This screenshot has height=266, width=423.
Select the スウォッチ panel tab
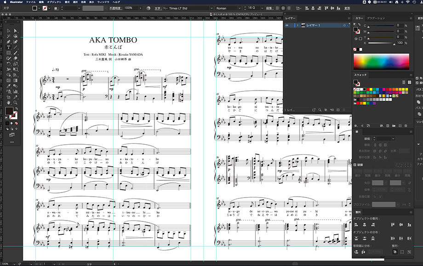coord(360,75)
